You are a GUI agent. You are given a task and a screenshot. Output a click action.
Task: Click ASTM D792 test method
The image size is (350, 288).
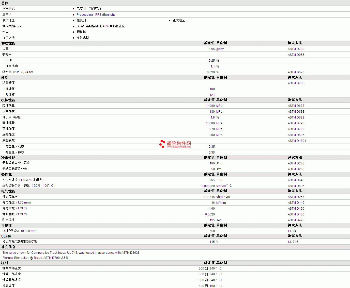click(296, 49)
